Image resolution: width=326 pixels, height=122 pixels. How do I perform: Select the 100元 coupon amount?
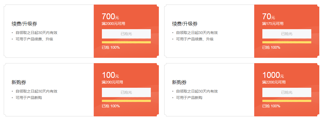point(110,75)
